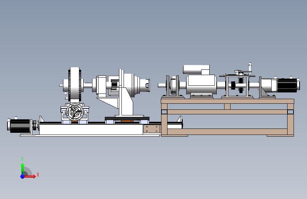Viewport: 307px width, 199px height.
Task: Select the lower crossbar of the tan table frame
Action: pyautogui.click(x=227, y=131)
